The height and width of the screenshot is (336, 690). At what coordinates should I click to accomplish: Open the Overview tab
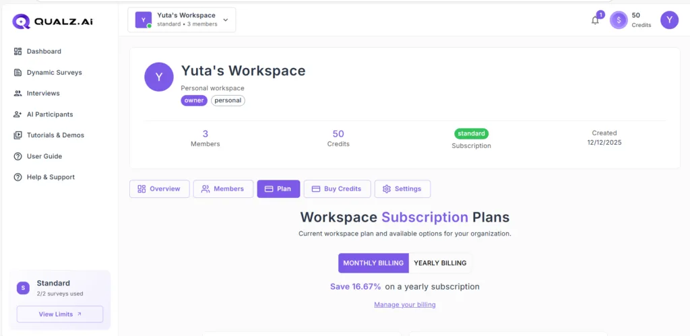coord(159,189)
